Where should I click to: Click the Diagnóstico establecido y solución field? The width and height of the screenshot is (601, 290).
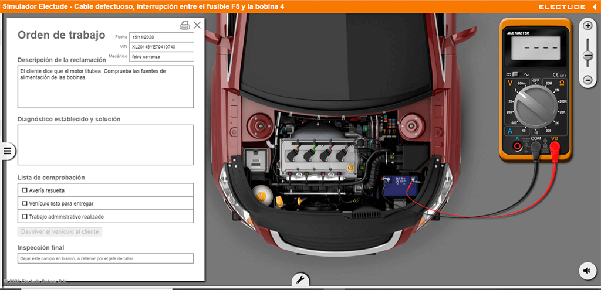pyautogui.click(x=105, y=145)
